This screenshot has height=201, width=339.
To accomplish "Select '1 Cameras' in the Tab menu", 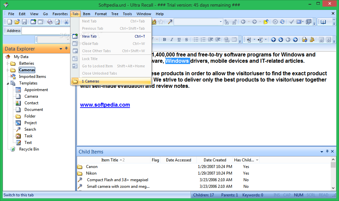I will [111, 81].
